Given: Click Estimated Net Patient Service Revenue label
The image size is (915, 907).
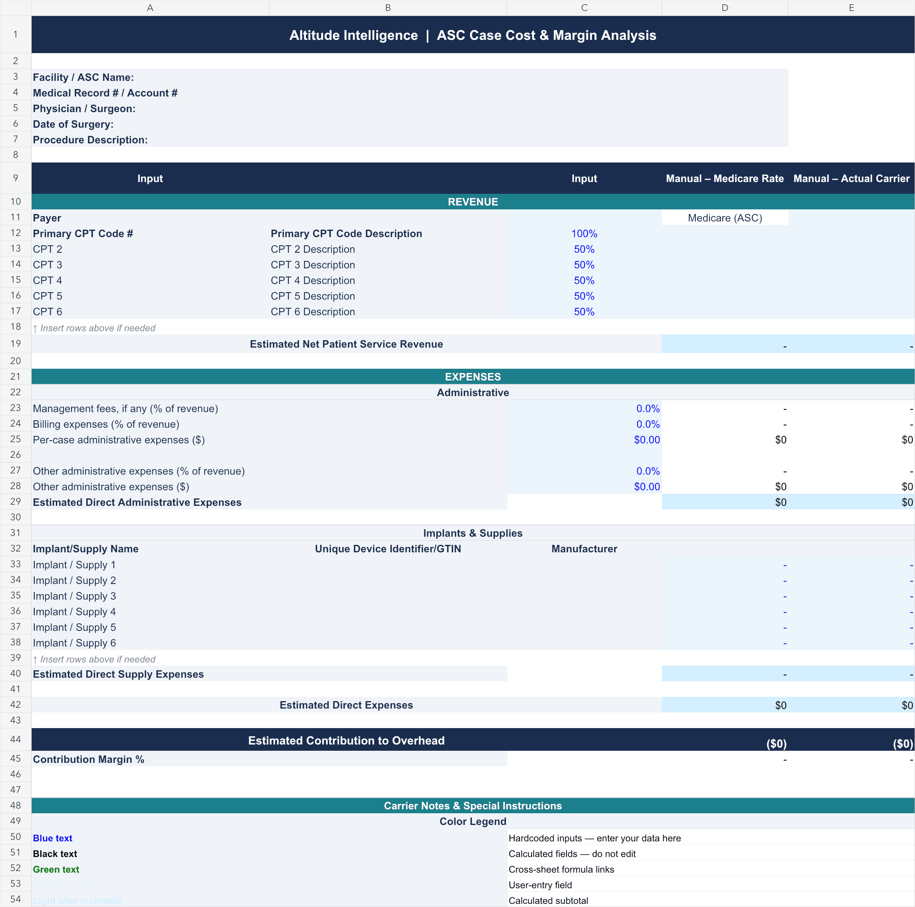Looking at the screenshot, I should pyautogui.click(x=346, y=344).
